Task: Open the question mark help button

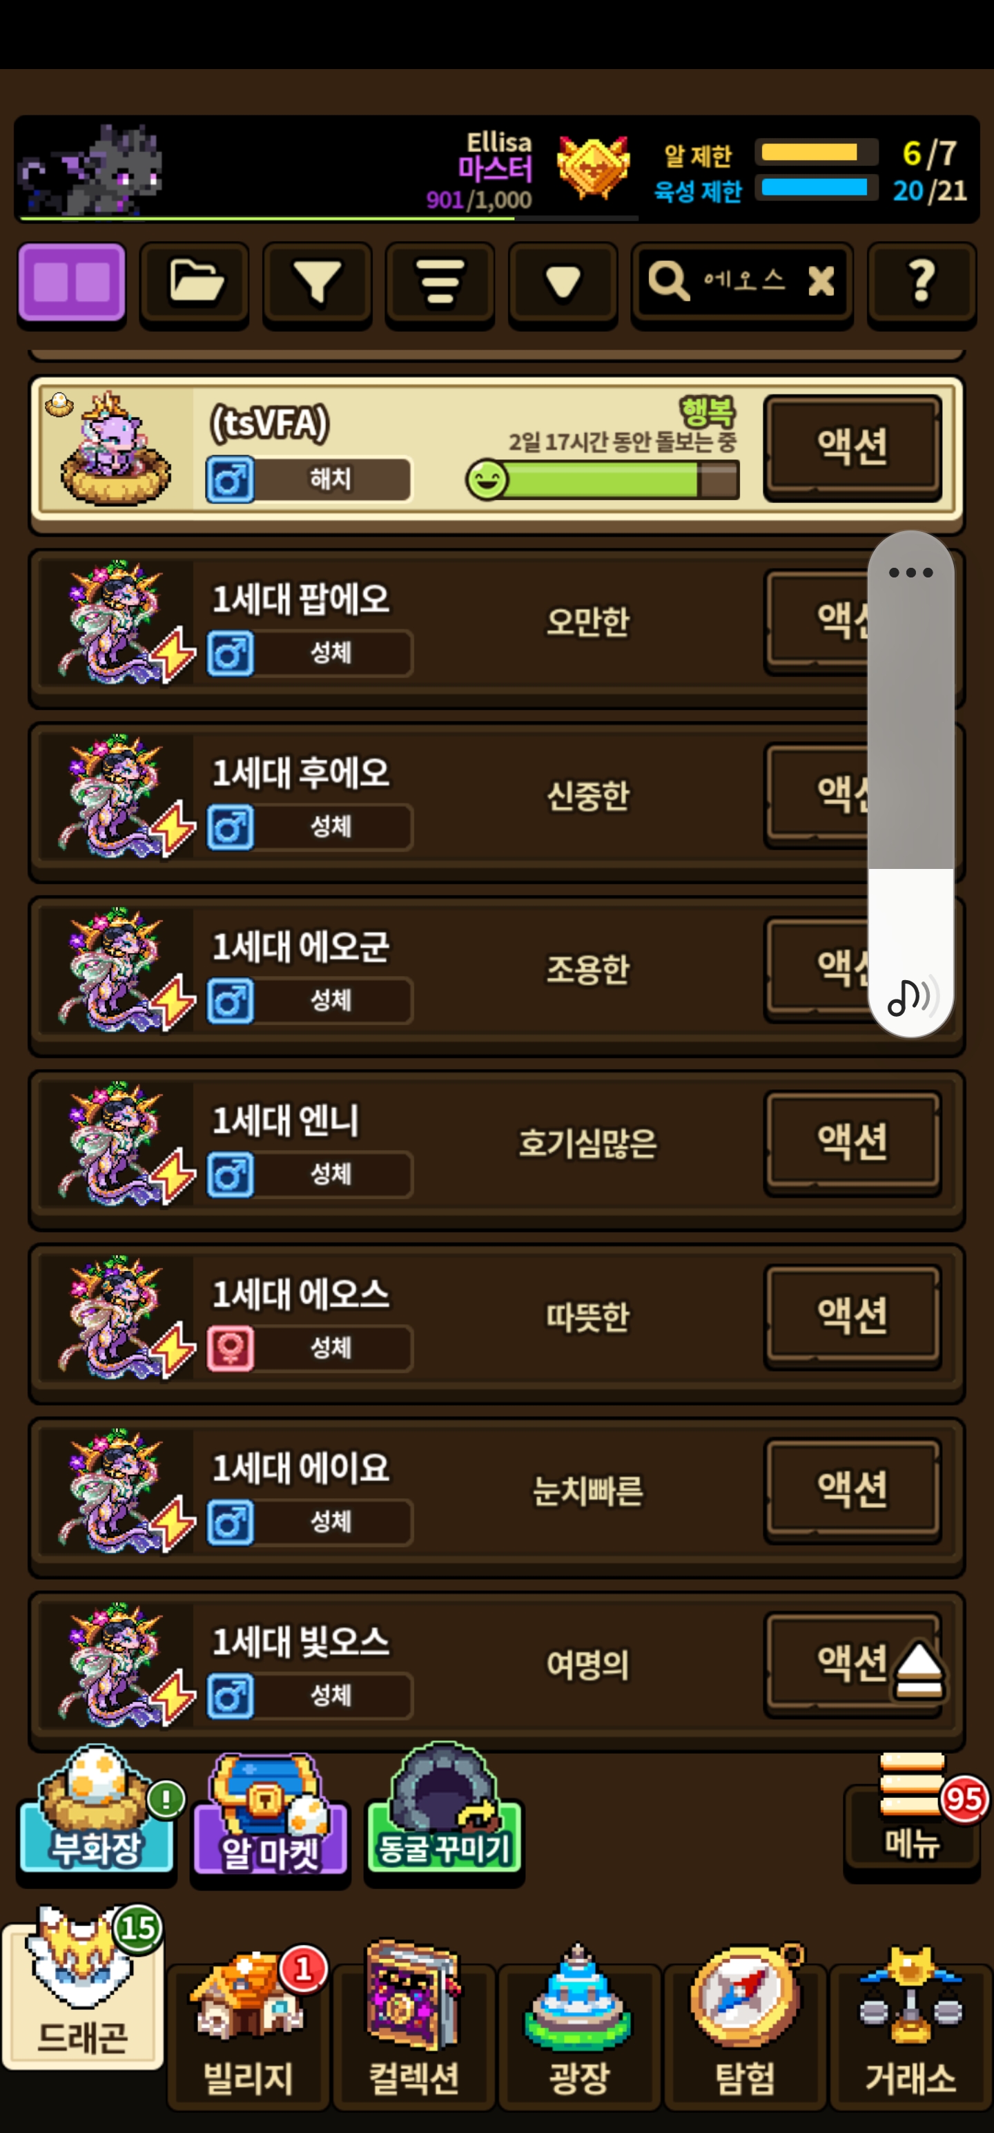Action: (921, 283)
